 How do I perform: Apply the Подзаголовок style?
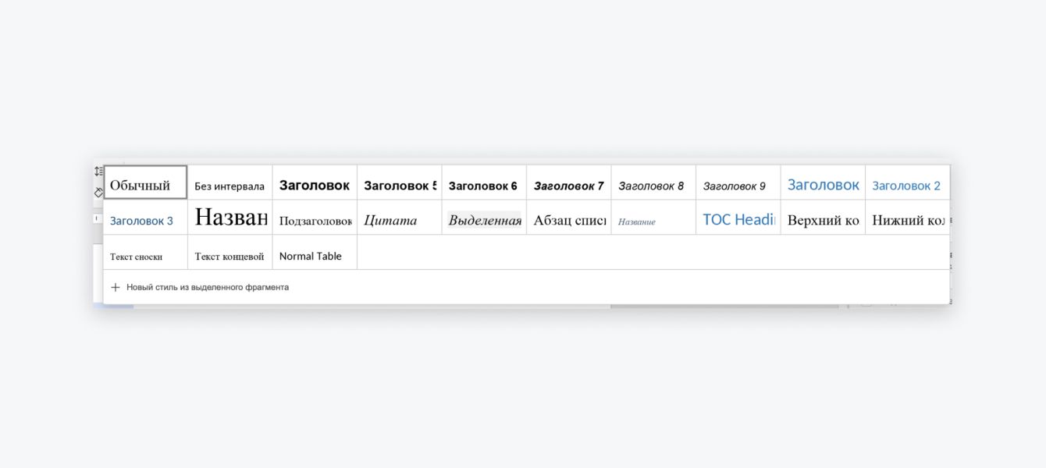(315, 221)
